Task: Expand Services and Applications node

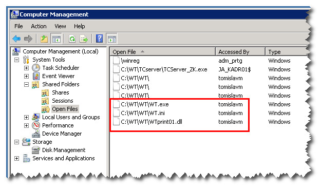Action: (16, 159)
